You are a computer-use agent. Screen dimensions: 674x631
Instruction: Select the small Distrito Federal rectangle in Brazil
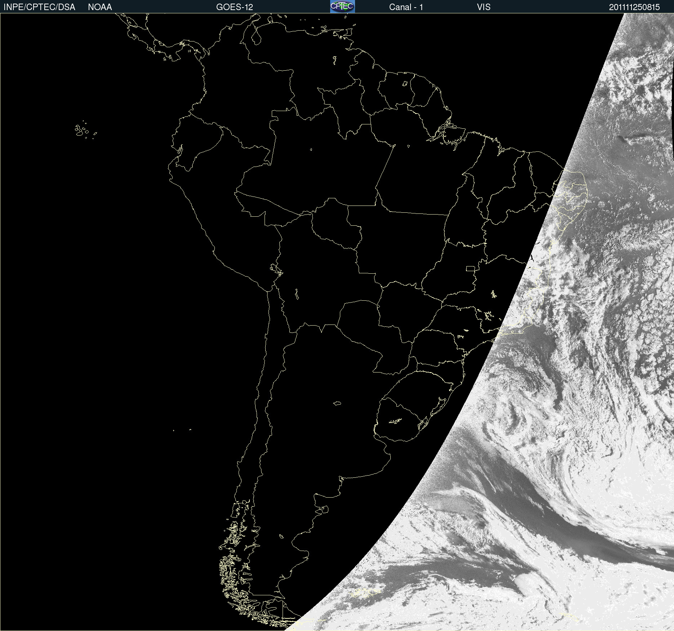(470, 268)
